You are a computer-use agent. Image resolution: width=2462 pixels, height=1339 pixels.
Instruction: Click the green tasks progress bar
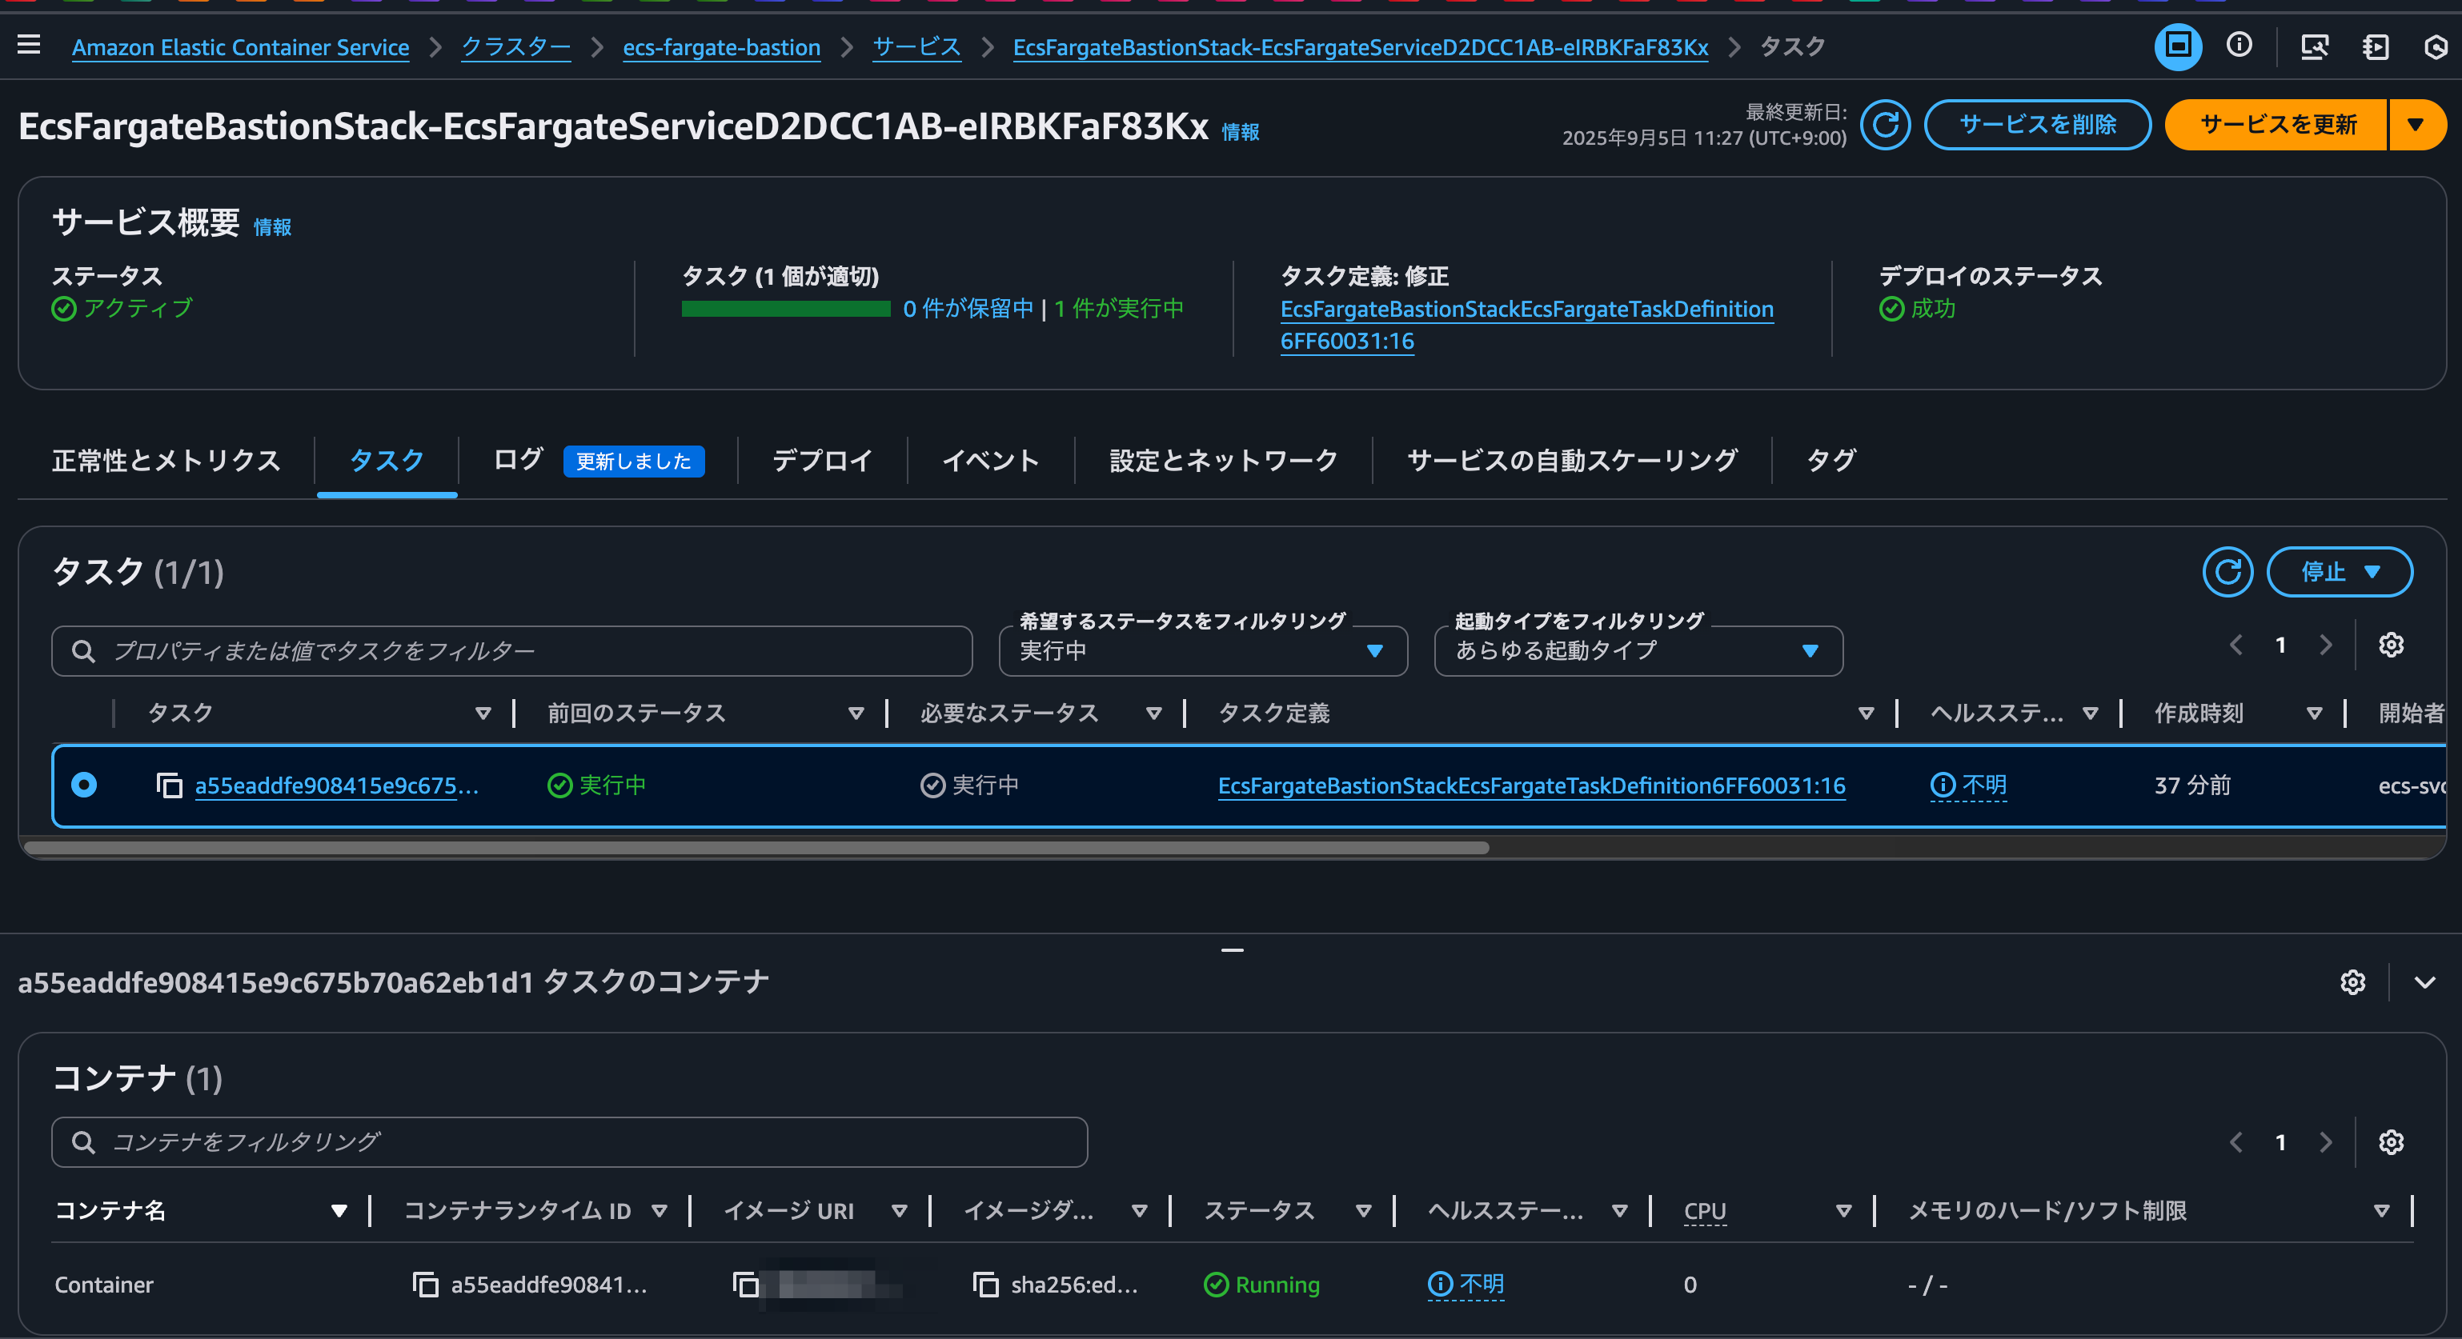[786, 309]
